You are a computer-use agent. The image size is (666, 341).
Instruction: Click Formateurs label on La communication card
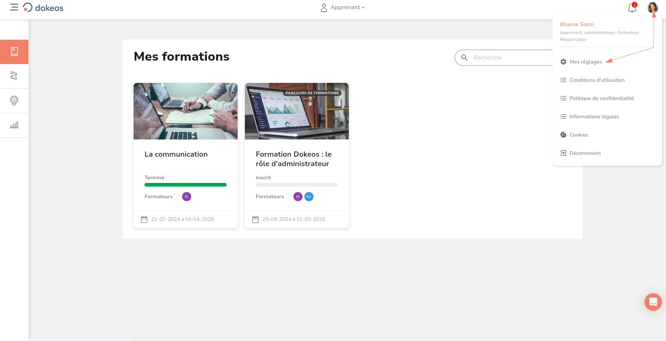click(x=158, y=197)
